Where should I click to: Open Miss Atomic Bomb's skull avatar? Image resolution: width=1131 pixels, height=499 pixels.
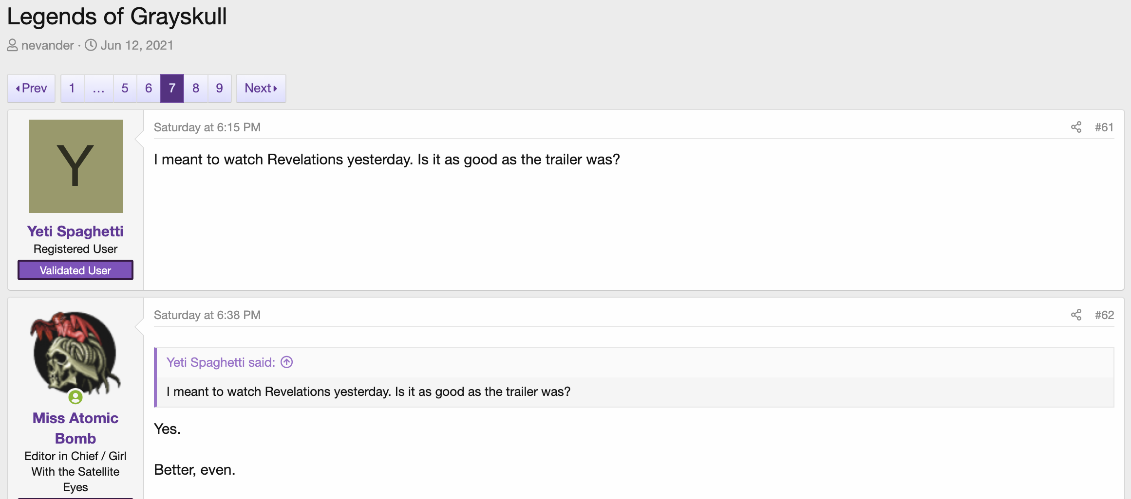(75, 353)
